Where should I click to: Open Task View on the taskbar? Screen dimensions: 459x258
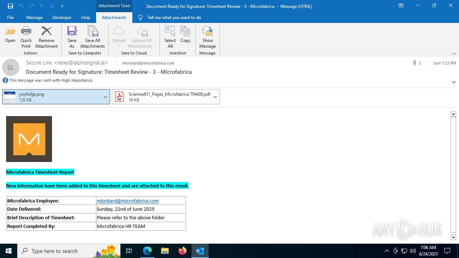(129, 251)
